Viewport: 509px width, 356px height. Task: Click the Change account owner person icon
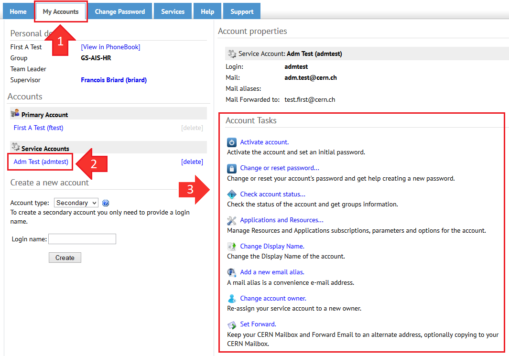pyautogui.click(x=232, y=298)
